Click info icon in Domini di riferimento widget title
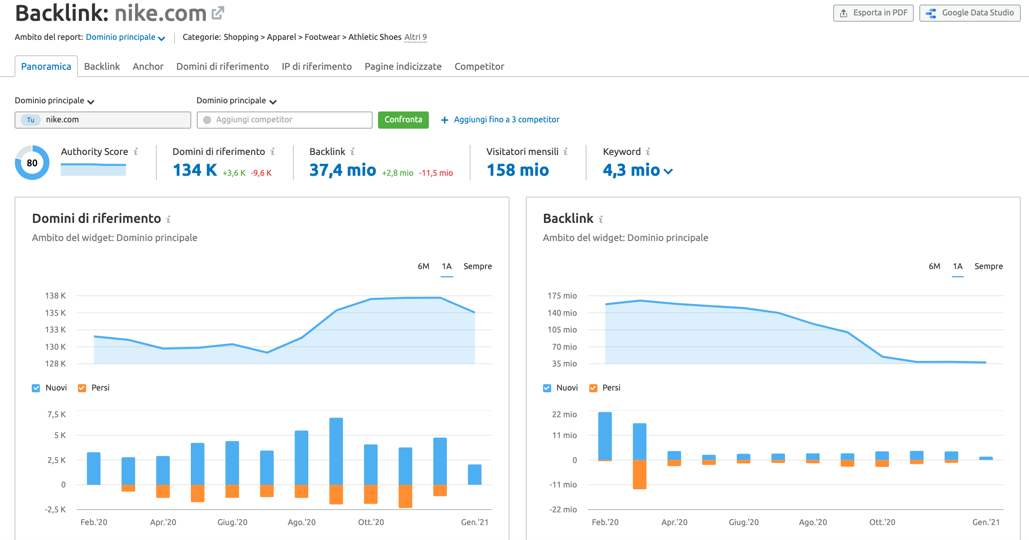Screen dimensions: 1029x540 coord(168,219)
